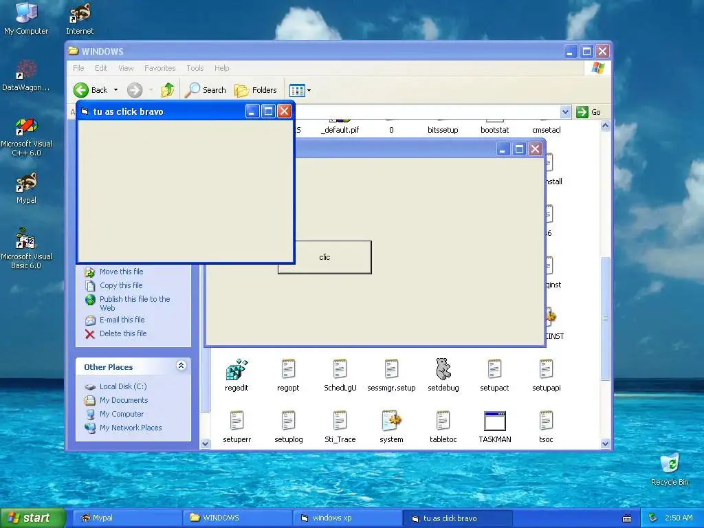Select the Mypal desktop shortcut

pyautogui.click(x=26, y=188)
